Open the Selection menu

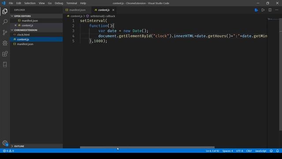(30, 3)
